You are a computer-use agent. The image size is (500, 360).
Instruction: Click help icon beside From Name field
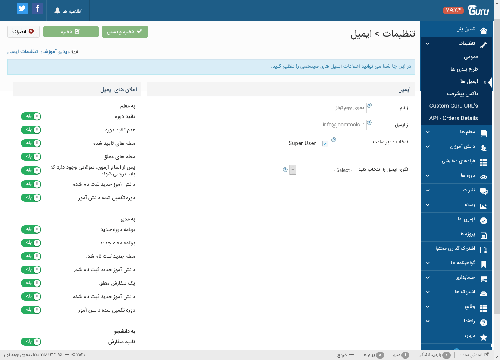[x=369, y=106]
